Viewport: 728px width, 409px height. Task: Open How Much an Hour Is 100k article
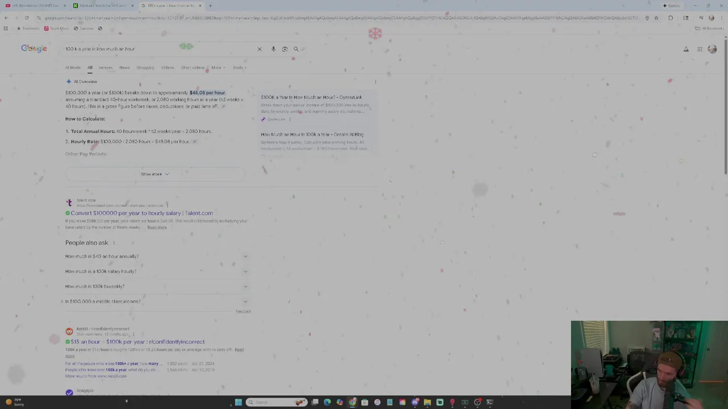click(312, 135)
